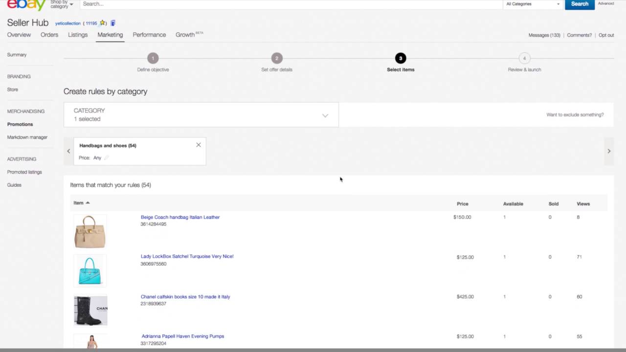Select the Marketing tab
This screenshot has height=352, width=626.
(x=110, y=35)
